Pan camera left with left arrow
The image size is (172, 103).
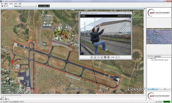92,57
